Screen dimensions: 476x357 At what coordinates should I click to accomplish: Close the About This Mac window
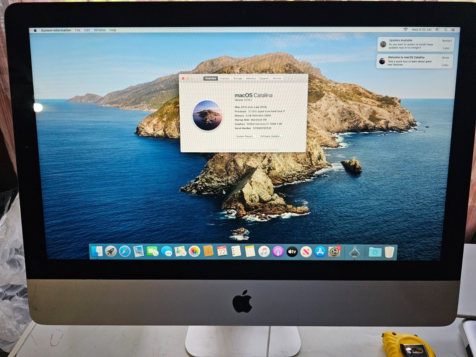[183, 79]
